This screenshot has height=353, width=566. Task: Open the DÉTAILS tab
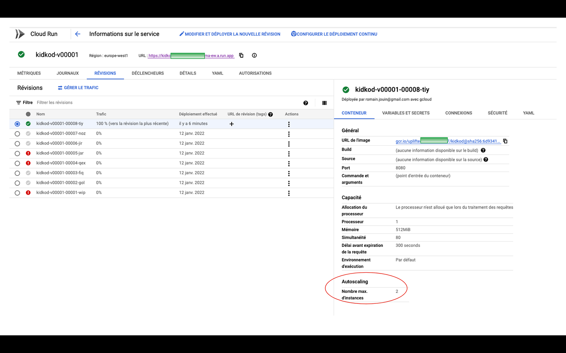188,73
